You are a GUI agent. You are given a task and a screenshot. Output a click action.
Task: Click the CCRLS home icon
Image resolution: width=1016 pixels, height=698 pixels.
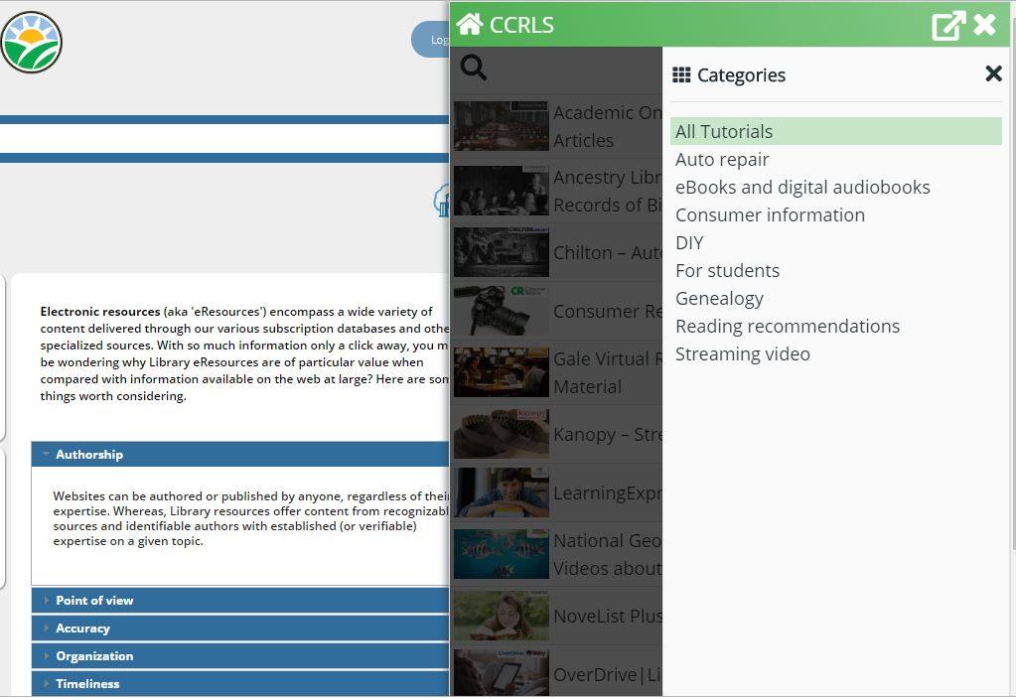tap(470, 24)
